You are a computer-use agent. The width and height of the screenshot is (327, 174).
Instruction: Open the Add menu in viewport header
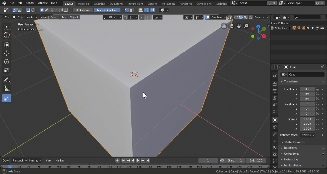point(64,17)
